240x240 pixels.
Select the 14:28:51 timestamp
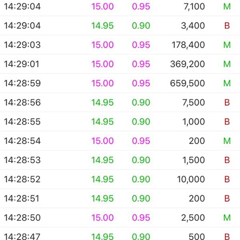click(22, 198)
